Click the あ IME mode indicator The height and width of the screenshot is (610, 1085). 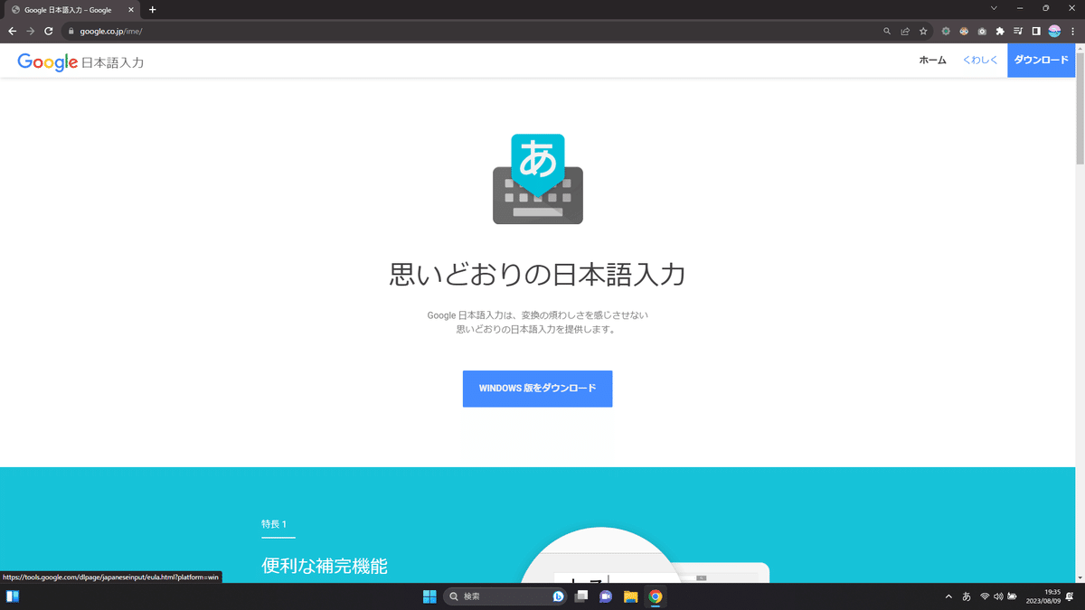(967, 596)
